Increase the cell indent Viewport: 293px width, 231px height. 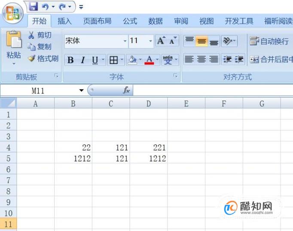(239, 59)
